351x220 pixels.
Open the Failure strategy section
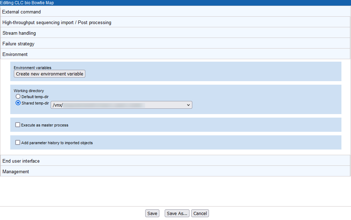(18, 44)
